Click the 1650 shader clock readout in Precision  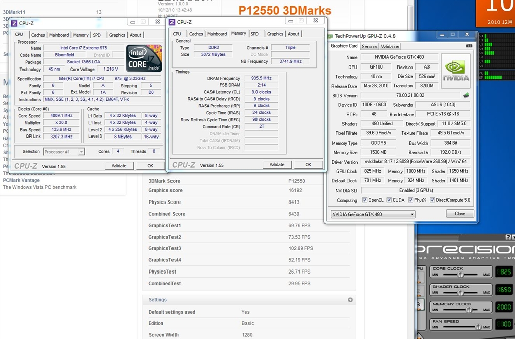(x=504, y=289)
